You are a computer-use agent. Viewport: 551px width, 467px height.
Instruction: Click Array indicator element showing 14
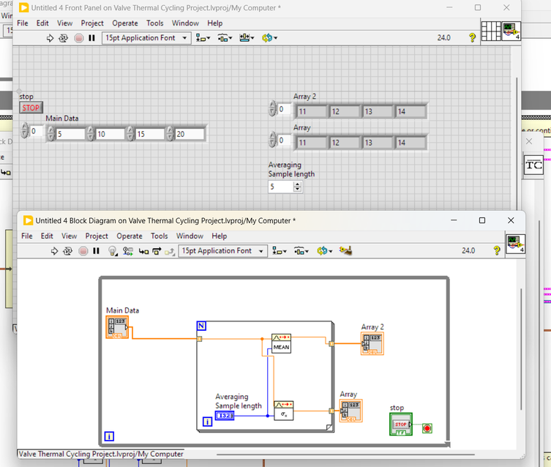point(410,143)
